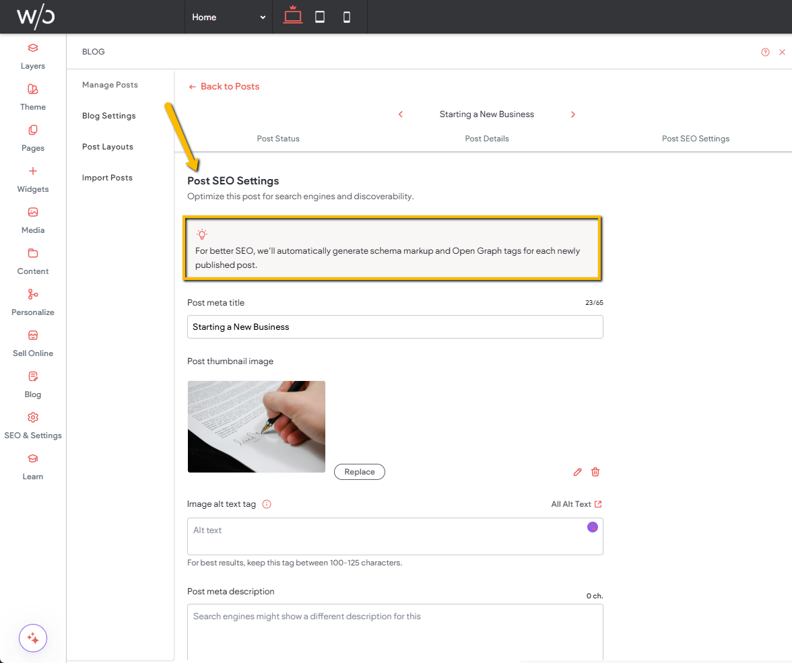792x663 pixels.
Task: Open the Home page dropdown
Action: pos(228,18)
